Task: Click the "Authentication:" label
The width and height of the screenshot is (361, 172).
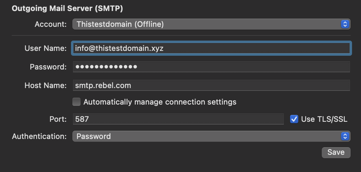Action: [39, 136]
